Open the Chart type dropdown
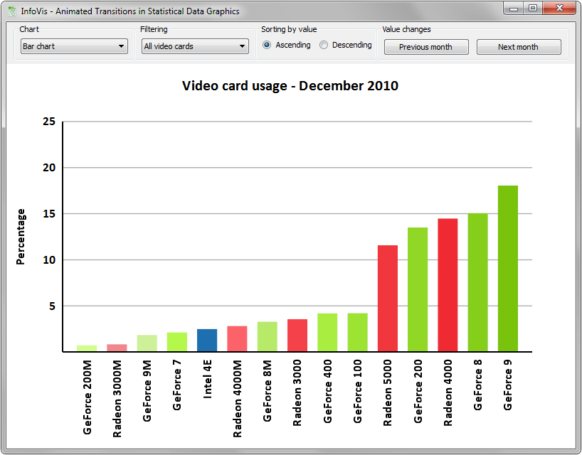This screenshot has width=582, height=455. tap(74, 46)
